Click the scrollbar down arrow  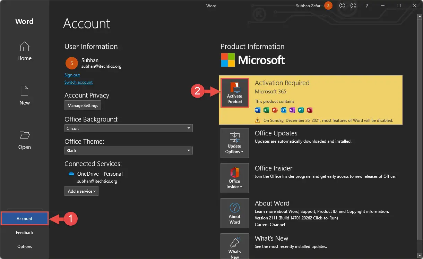click(x=420, y=256)
